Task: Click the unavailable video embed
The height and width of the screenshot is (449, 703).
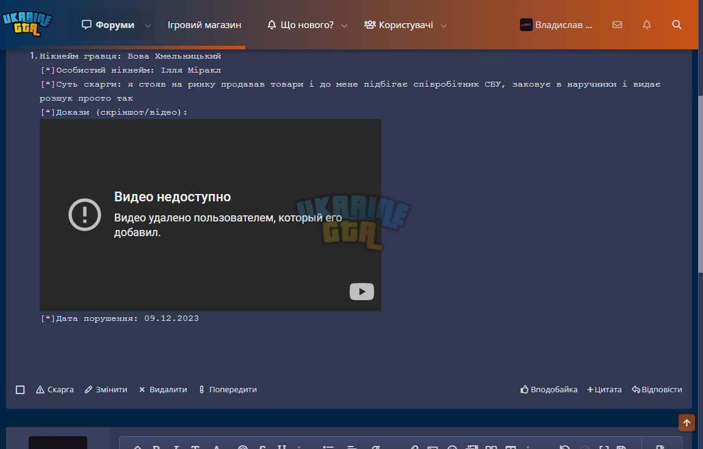Action: pyautogui.click(x=211, y=215)
